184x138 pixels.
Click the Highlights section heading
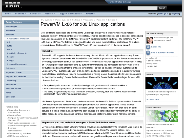(x=47, y=51)
